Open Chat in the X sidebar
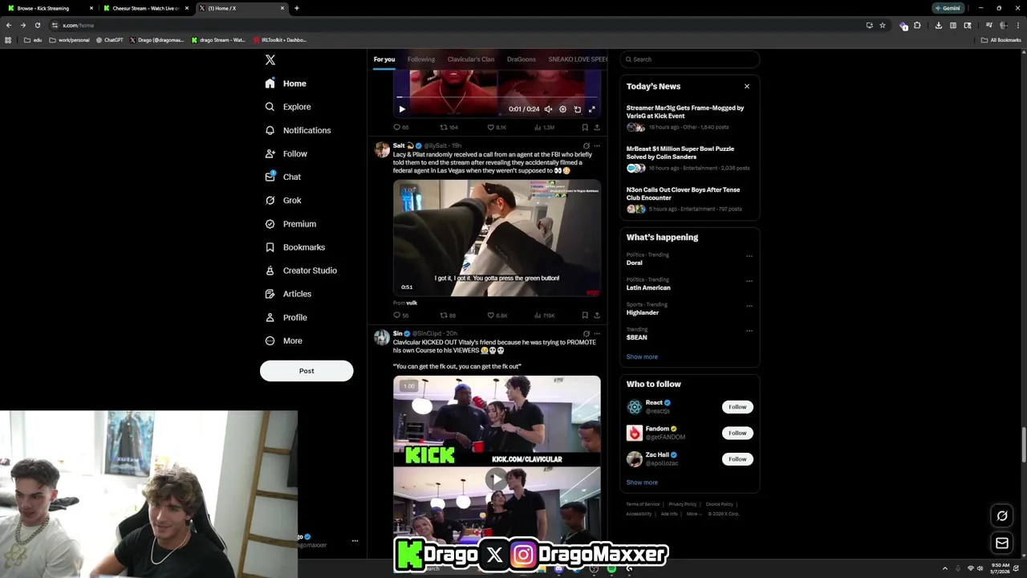 click(x=282, y=177)
